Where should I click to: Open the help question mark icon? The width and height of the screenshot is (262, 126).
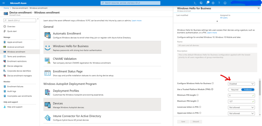pos(219,3)
